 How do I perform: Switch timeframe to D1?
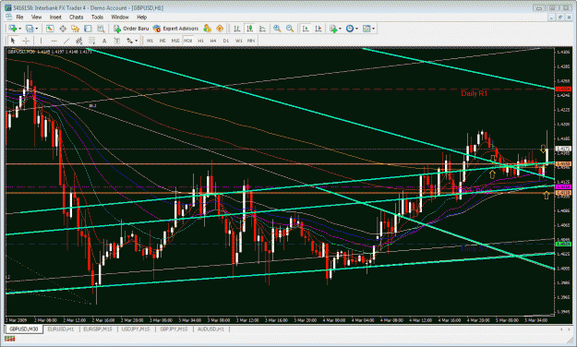pos(226,41)
